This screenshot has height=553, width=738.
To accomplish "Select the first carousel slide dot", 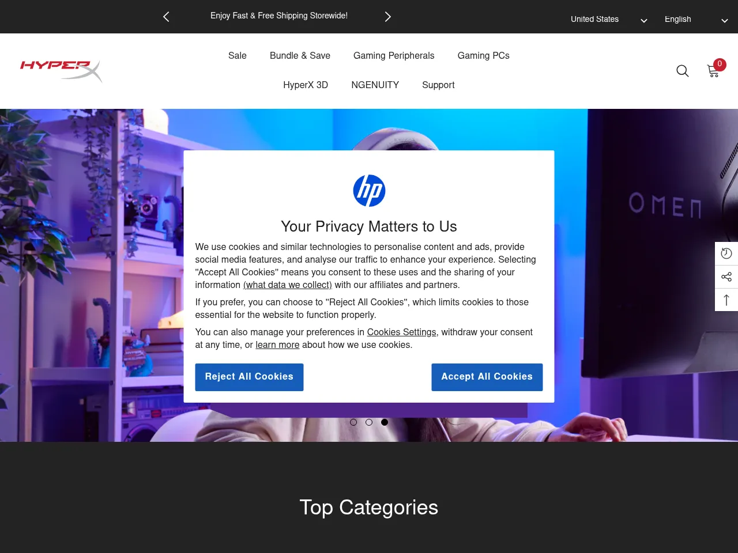I will click(353, 422).
